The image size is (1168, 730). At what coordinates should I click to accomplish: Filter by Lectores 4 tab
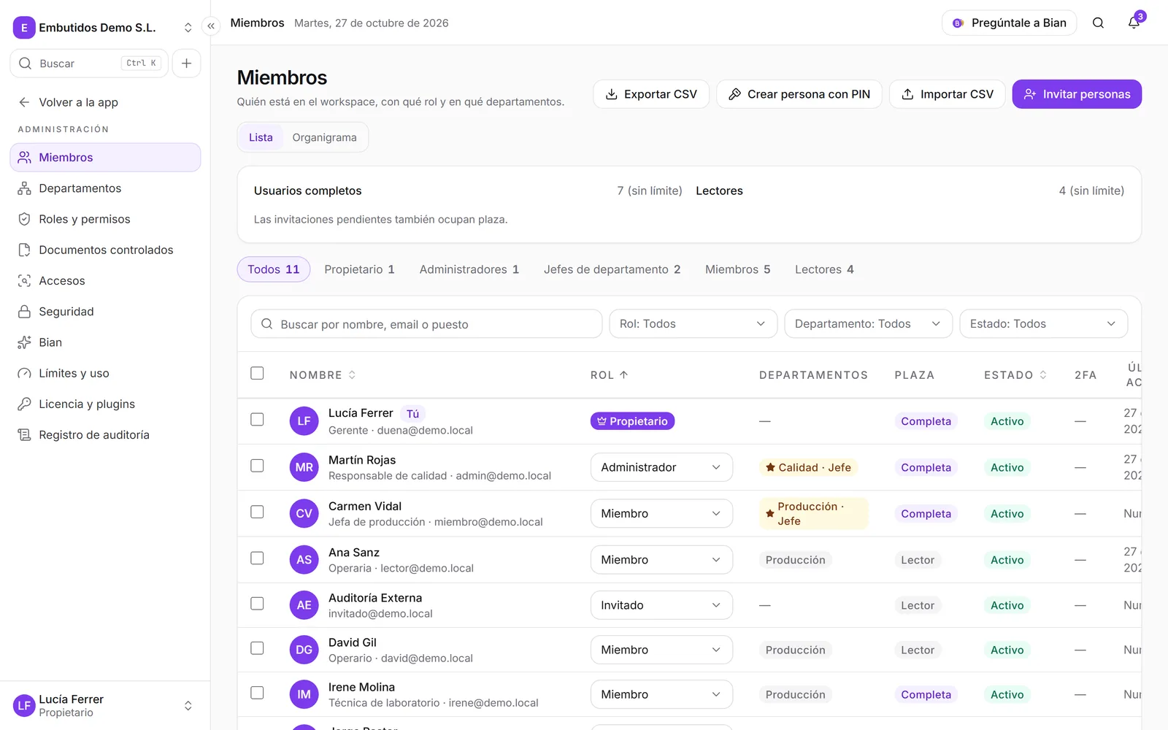[x=824, y=269]
